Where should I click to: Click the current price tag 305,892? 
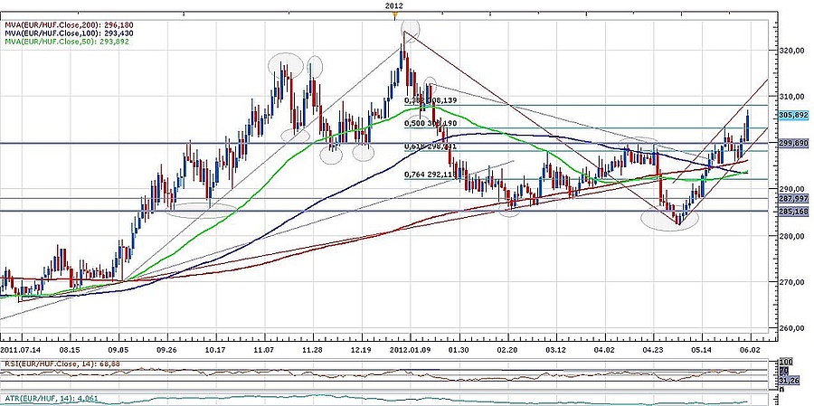[x=792, y=116]
